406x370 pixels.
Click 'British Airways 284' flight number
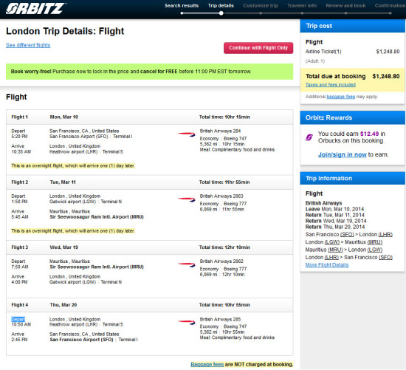220,131
